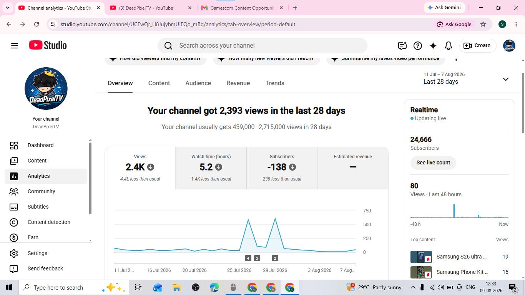Click the down arrow icon beside 5.2 watch time

[x=219, y=167]
